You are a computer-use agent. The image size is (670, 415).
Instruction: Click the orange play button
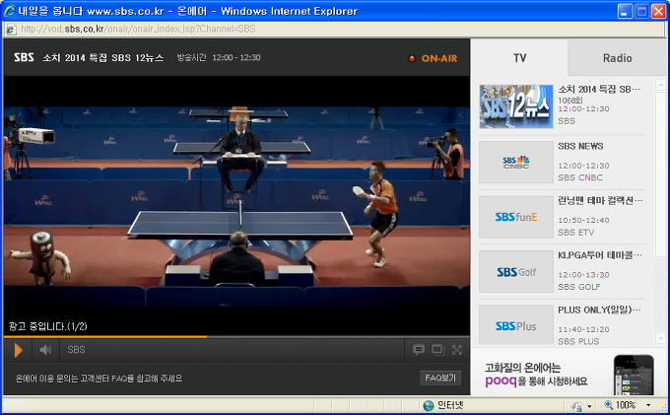[18, 350]
